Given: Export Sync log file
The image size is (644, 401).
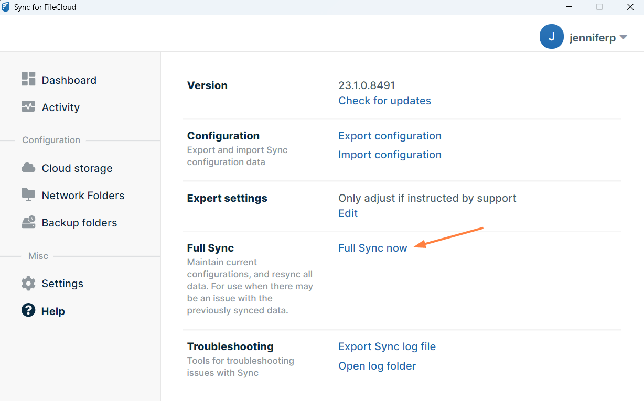Looking at the screenshot, I should [x=387, y=346].
